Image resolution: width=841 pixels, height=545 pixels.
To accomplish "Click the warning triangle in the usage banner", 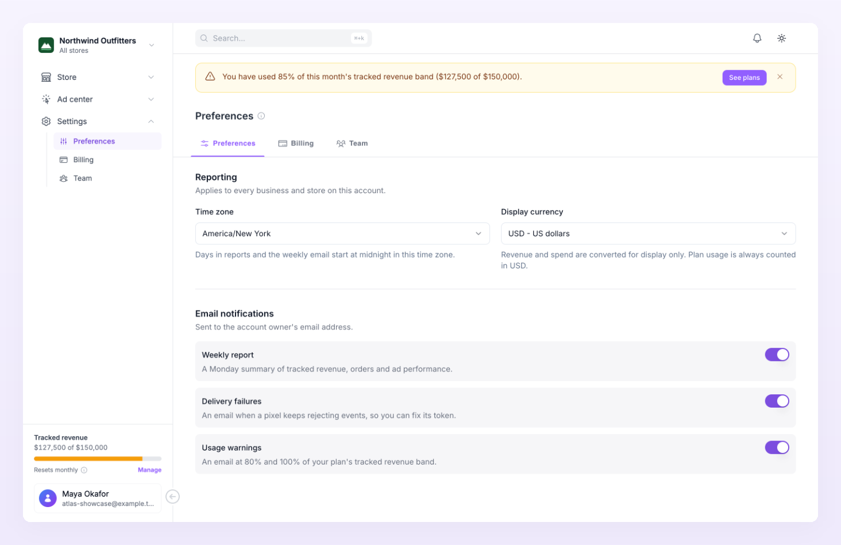I will pyautogui.click(x=210, y=76).
